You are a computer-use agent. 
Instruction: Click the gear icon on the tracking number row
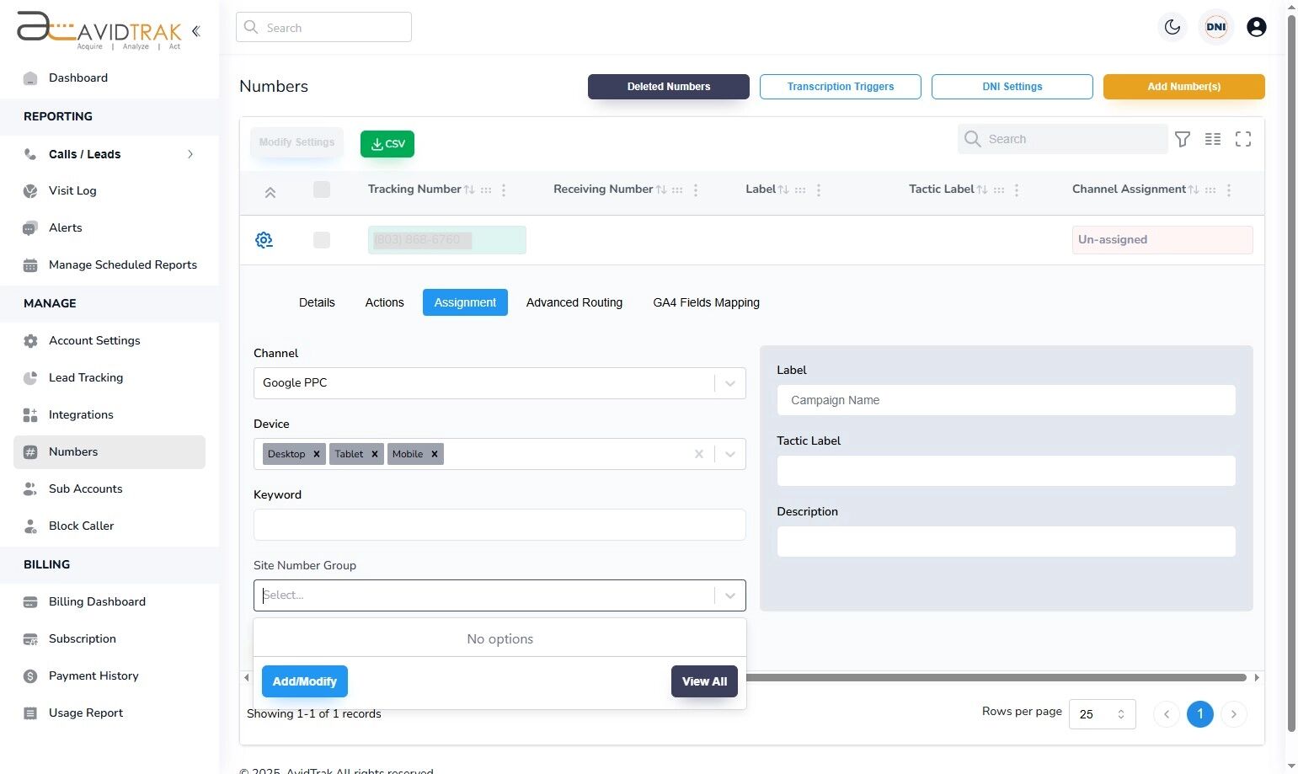pyautogui.click(x=264, y=240)
